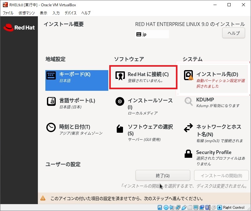Open the jp keyboard layout indicator
The image size is (251, 211).
[x=152, y=34]
